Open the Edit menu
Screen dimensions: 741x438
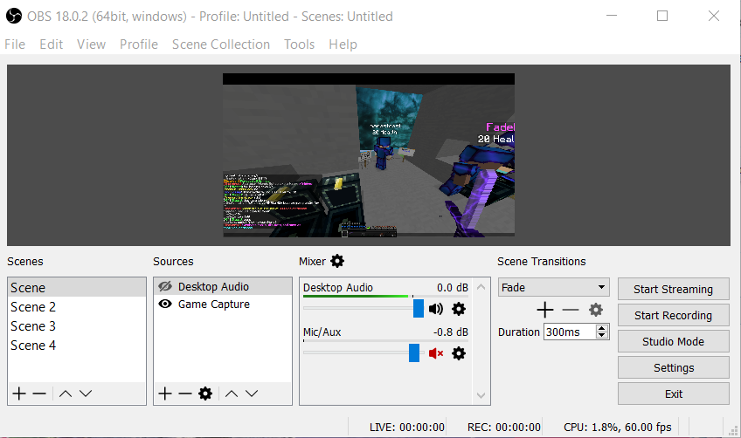[51, 44]
